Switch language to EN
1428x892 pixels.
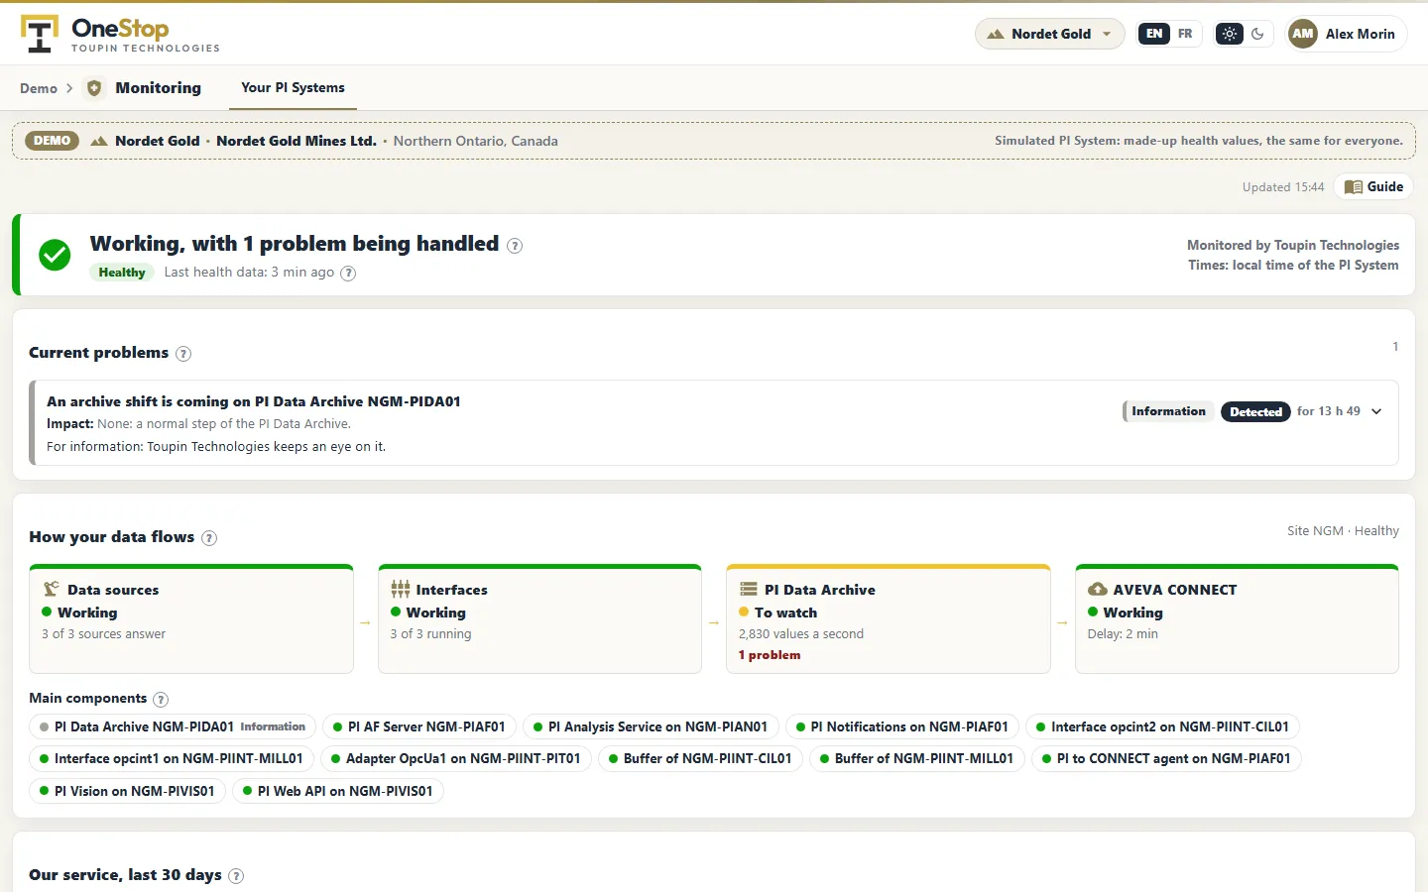point(1154,34)
